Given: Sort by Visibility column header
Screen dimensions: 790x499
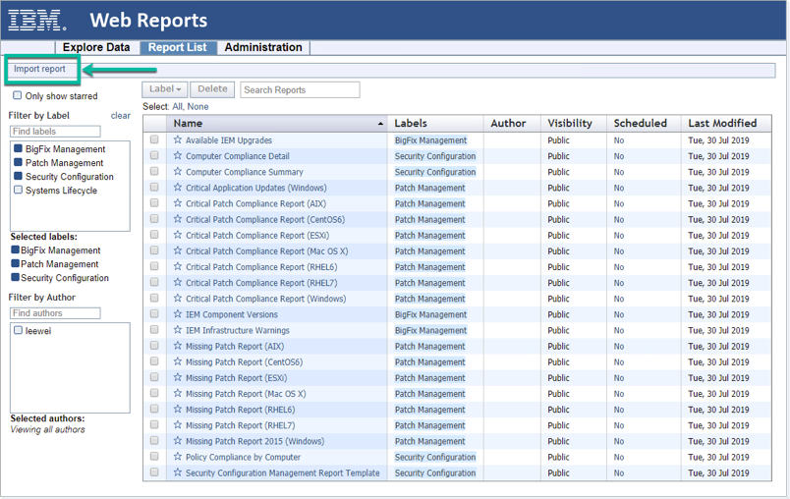Looking at the screenshot, I should click(574, 124).
